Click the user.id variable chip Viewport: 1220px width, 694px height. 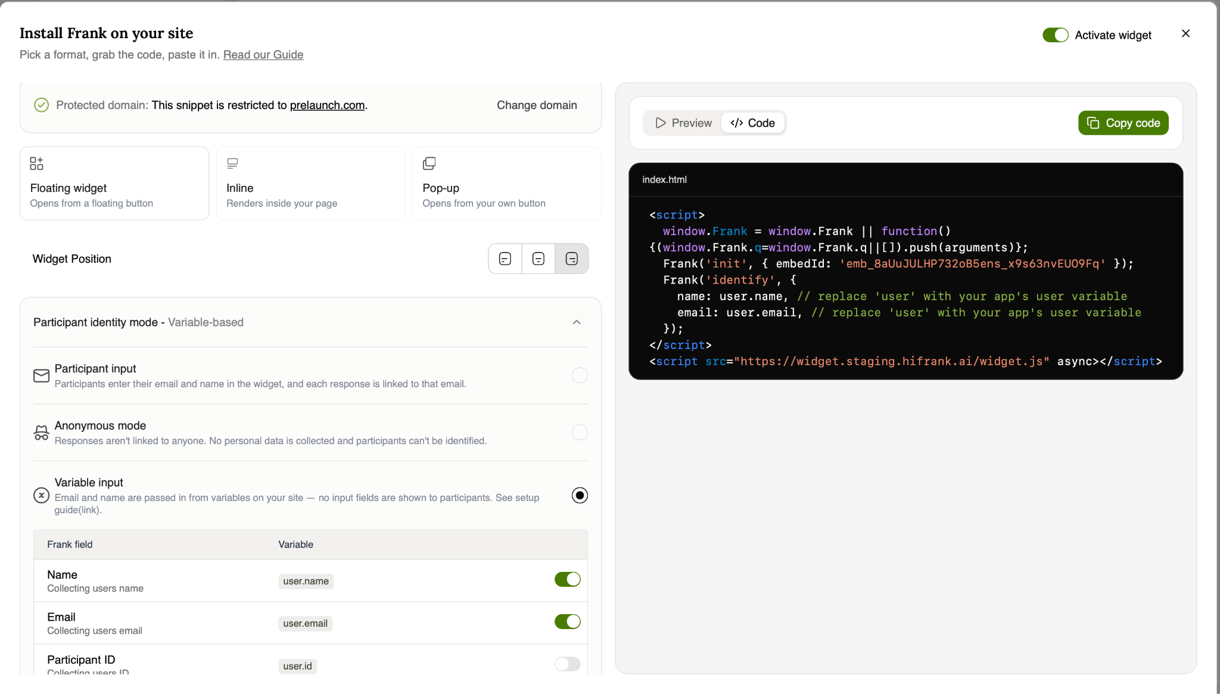coord(297,666)
